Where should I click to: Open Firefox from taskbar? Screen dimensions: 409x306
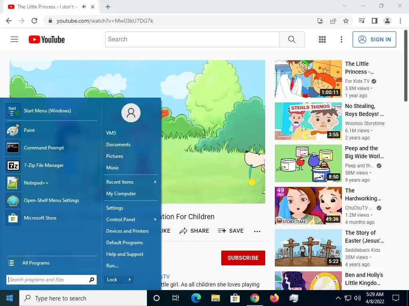point(274,298)
